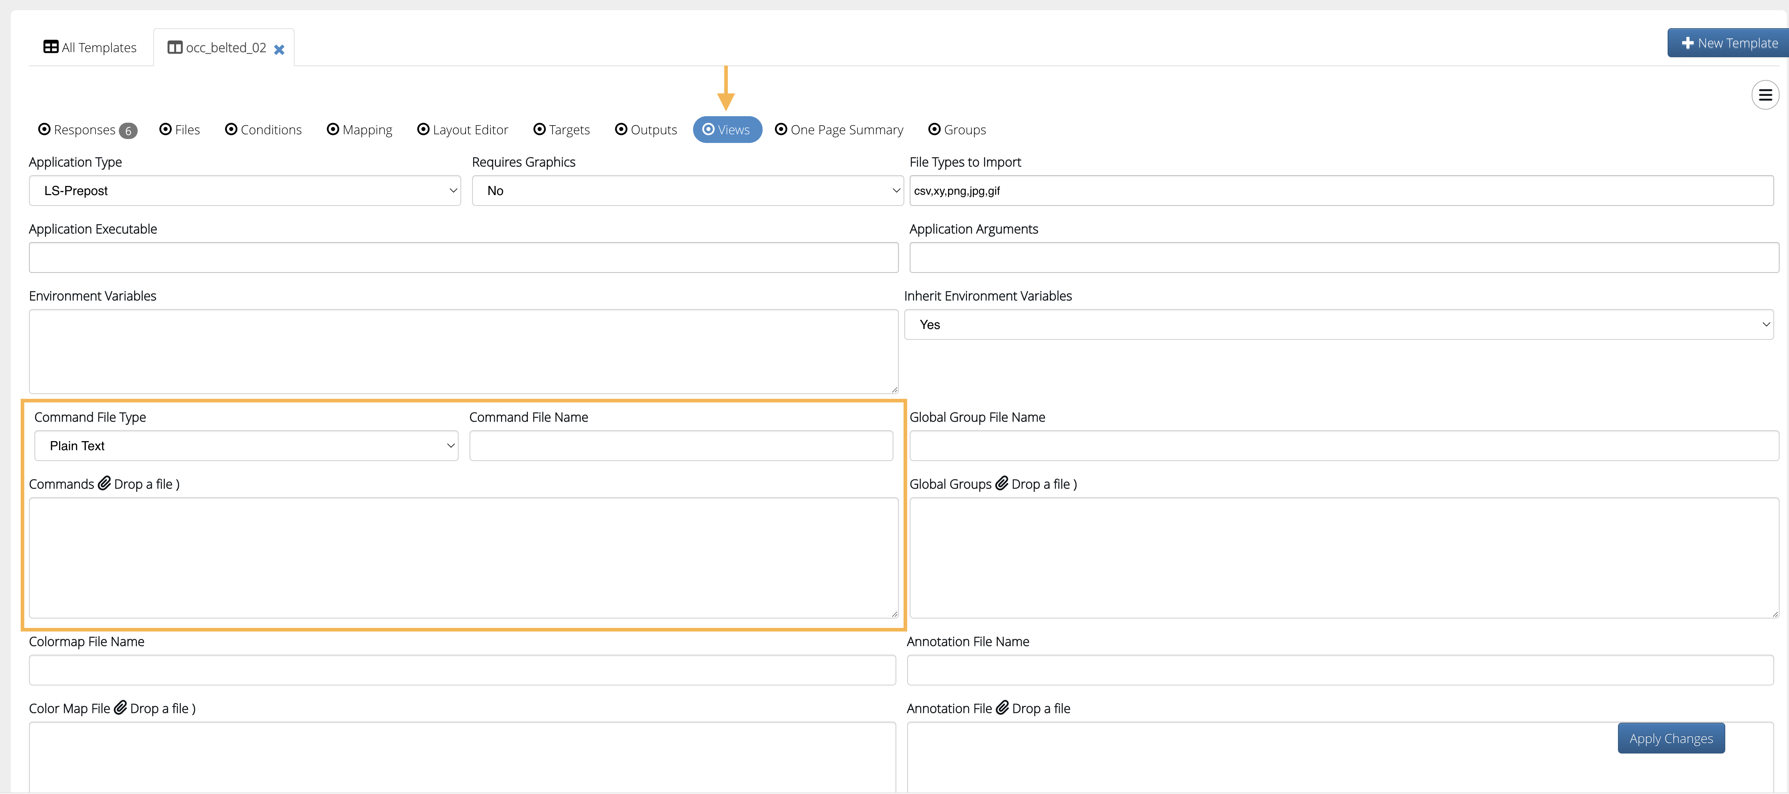Open the Targets section

[x=562, y=130]
